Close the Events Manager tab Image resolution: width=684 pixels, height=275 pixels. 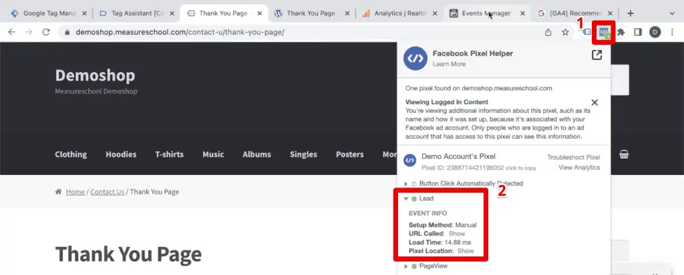point(522,13)
